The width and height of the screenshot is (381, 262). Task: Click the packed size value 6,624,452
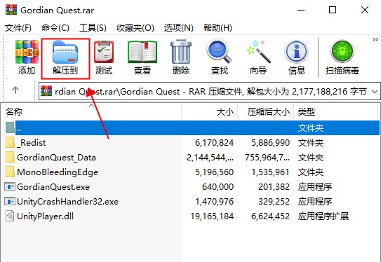click(270, 216)
